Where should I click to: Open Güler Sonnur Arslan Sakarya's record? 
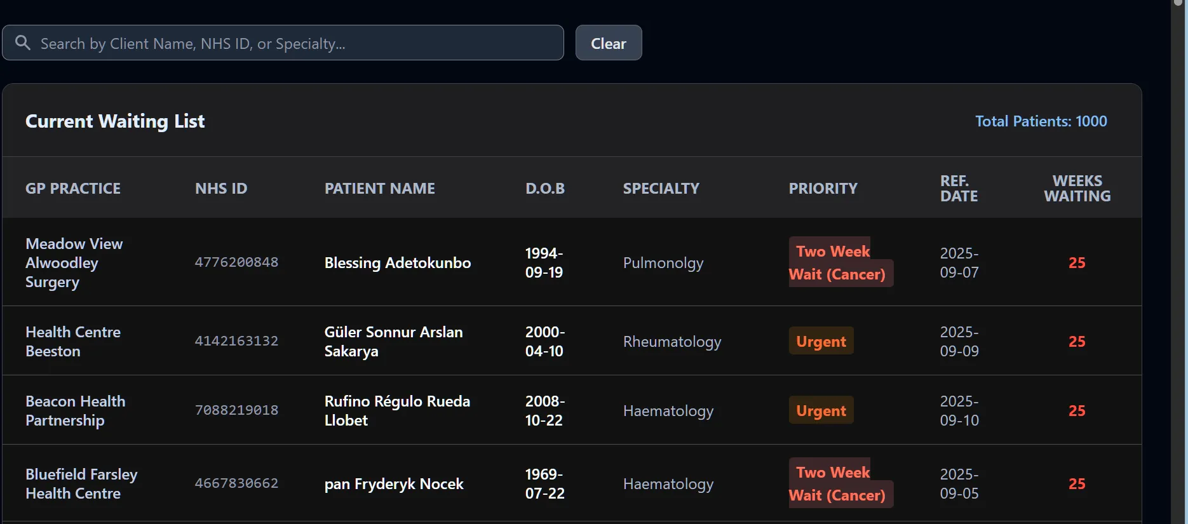[394, 342]
